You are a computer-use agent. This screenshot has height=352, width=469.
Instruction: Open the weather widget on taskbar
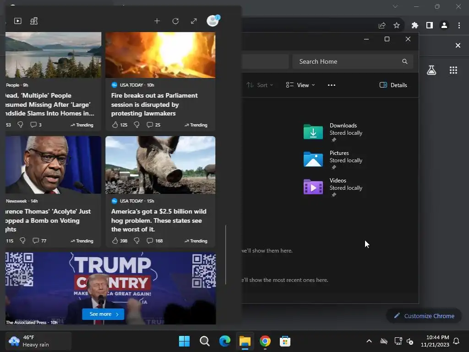tap(38, 341)
